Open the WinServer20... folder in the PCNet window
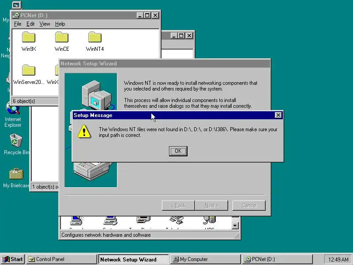Viewport: 353px width, 265px height. [x=29, y=75]
